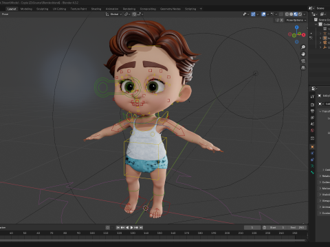The image size is (330, 247).
Task: Open the Texture Paint workspace tab
Action: 78,9
